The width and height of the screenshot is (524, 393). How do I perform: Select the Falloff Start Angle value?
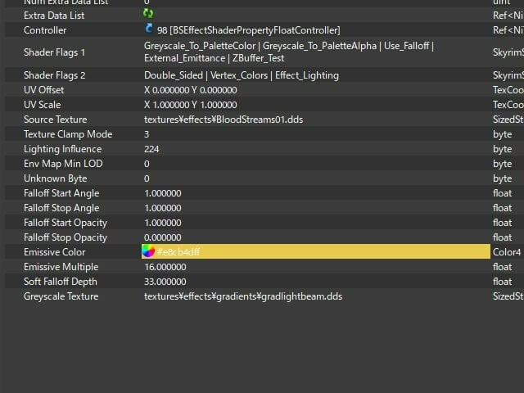click(163, 193)
